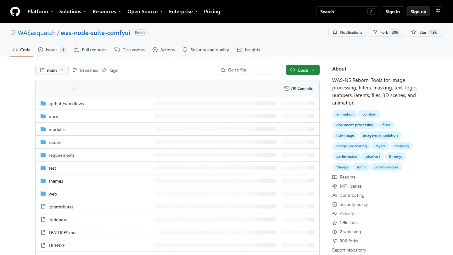Click the file icon beside LICENSE
Image resolution: width=453 pixels, height=255 pixels.
tap(43, 246)
